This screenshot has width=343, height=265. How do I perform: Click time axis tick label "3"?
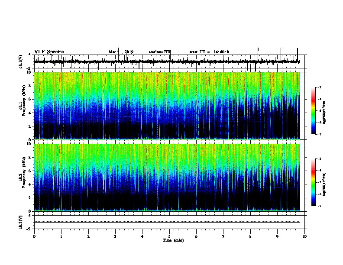(x=115, y=236)
